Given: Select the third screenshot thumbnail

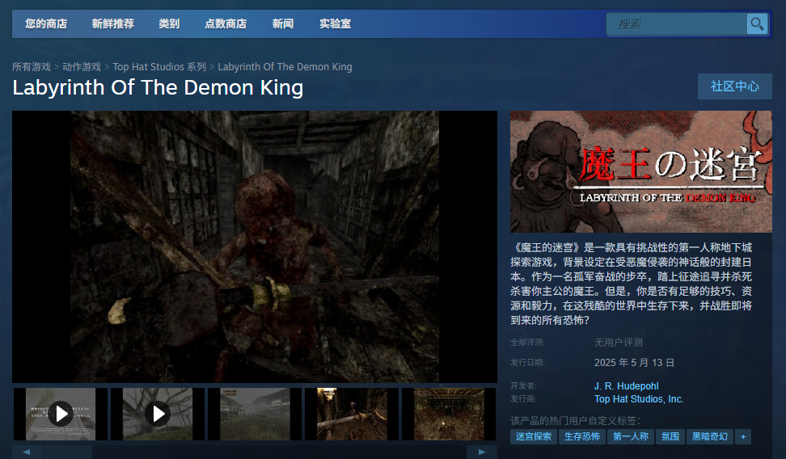Looking at the screenshot, I should [255, 414].
